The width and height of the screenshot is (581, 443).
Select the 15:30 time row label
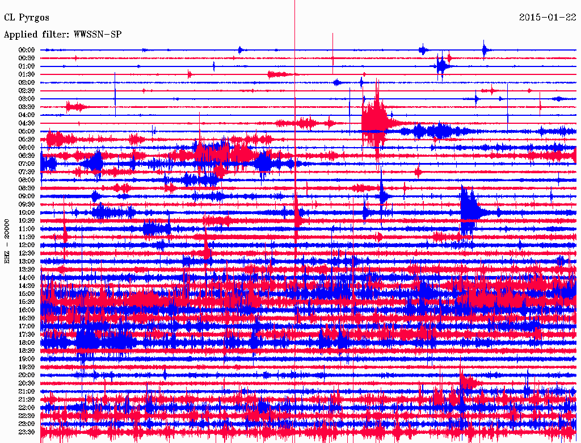[27, 302]
